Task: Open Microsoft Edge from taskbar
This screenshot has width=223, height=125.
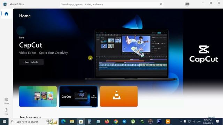Action: coord(63,122)
